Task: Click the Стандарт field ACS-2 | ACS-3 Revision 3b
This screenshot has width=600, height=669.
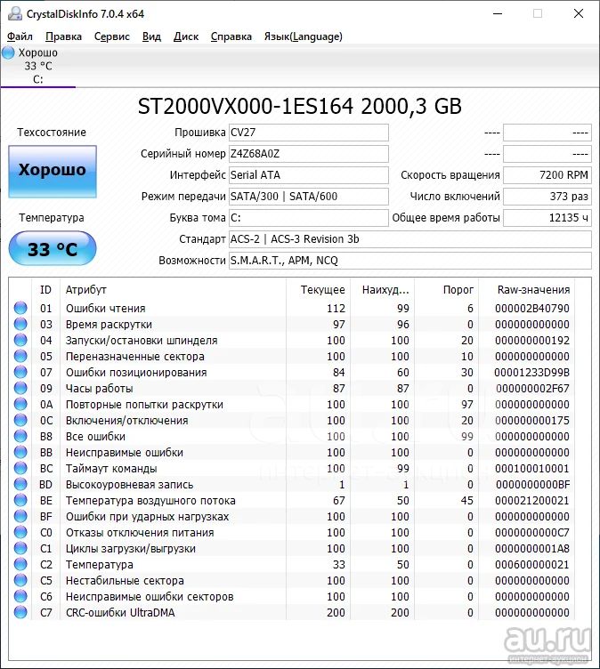Action: (410, 239)
